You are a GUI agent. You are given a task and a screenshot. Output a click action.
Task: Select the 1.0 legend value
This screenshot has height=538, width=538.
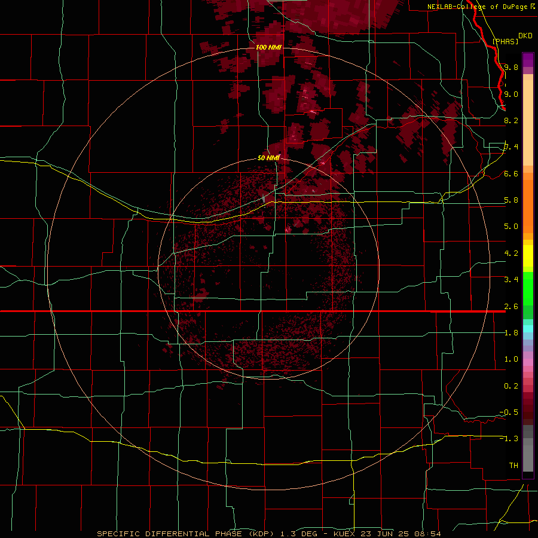pos(511,359)
